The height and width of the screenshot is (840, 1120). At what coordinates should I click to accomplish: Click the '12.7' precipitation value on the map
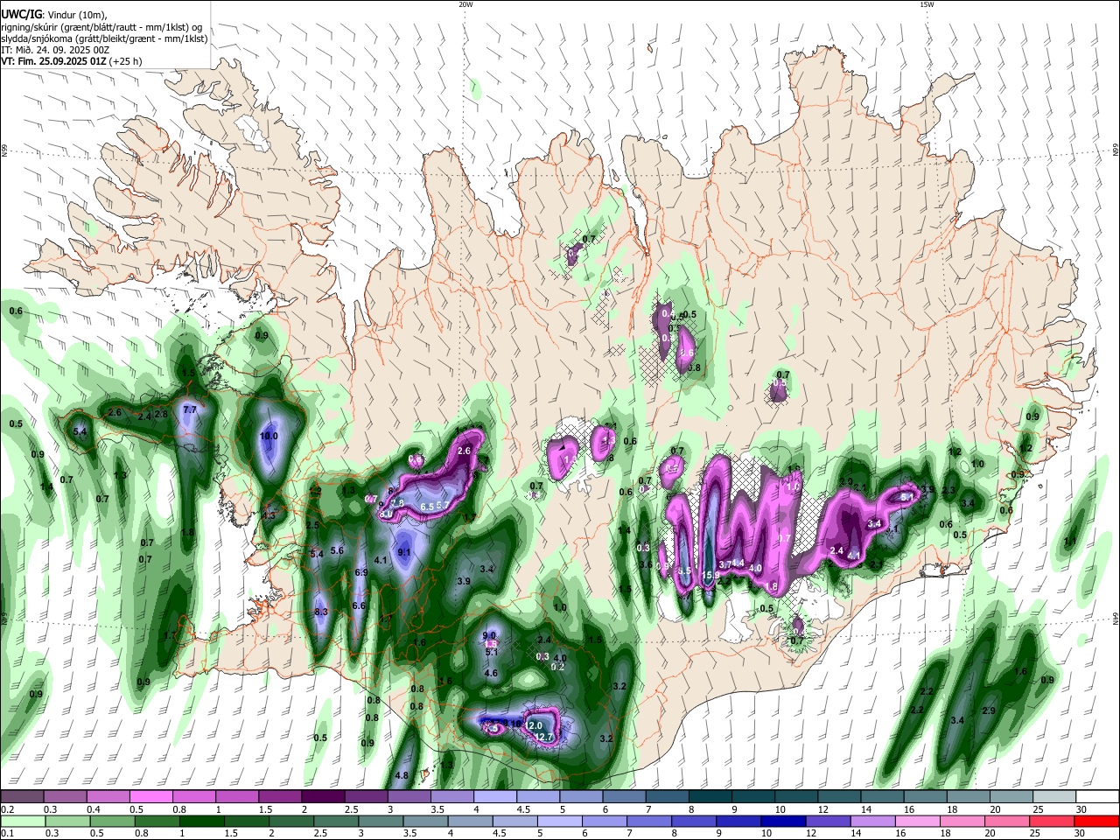(x=543, y=738)
